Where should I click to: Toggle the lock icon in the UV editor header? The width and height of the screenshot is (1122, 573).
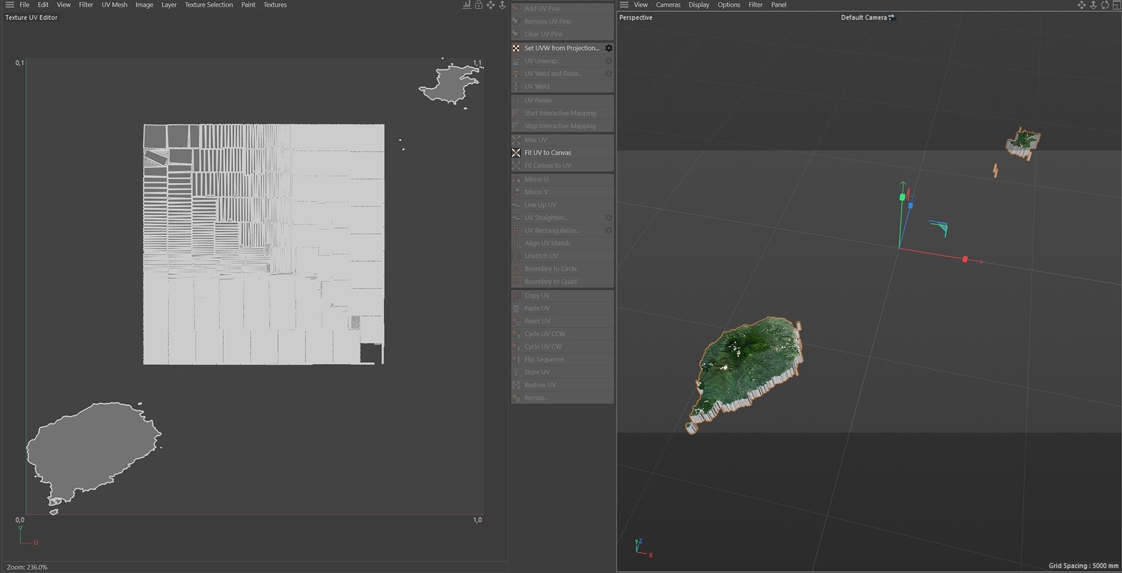(x=479, y=4)
